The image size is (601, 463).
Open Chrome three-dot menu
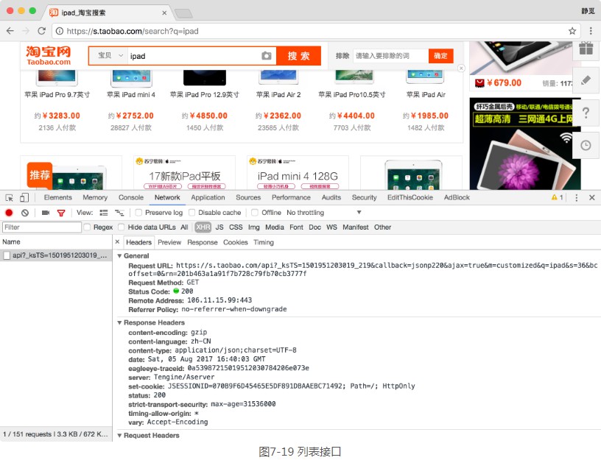(x=591, y=31)
